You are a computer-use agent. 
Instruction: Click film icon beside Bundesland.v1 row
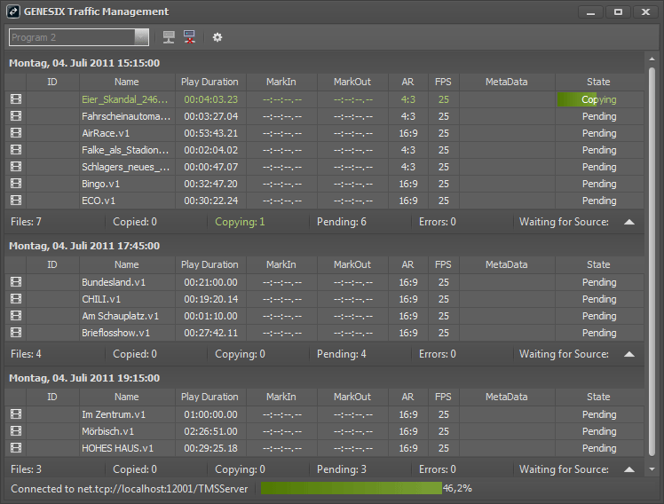click(x=16, y=282)
